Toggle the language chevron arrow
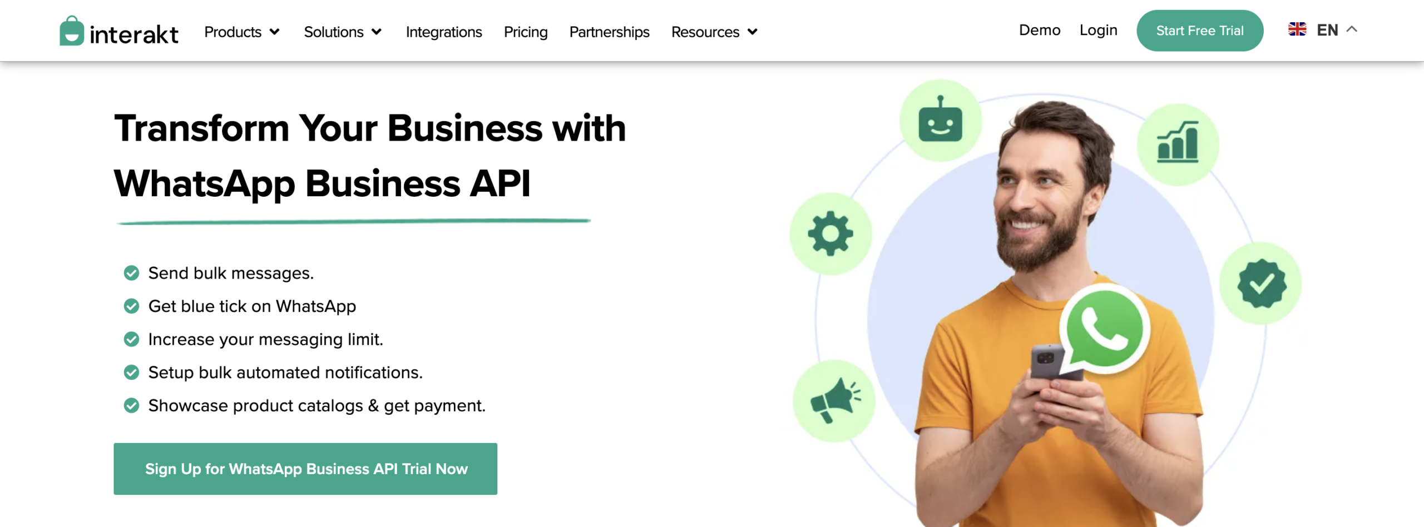This screenshot has height=527, width=1424. (x=1352, y=29)
